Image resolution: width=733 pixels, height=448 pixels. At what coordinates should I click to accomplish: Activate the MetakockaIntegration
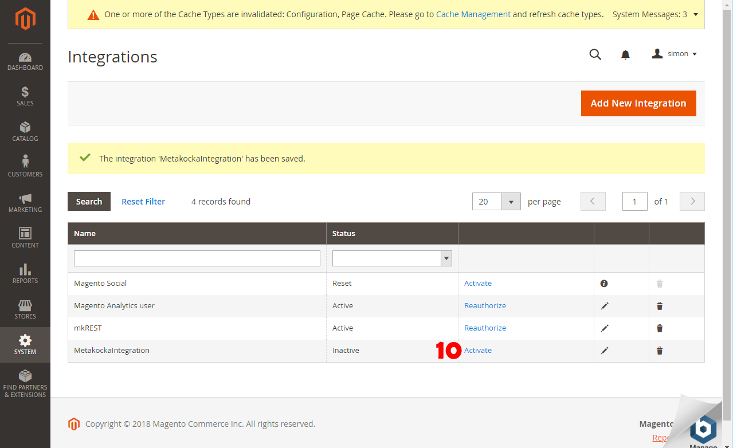(478, 351)
